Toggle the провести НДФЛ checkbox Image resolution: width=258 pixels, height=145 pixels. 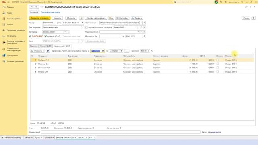(46, 36)
